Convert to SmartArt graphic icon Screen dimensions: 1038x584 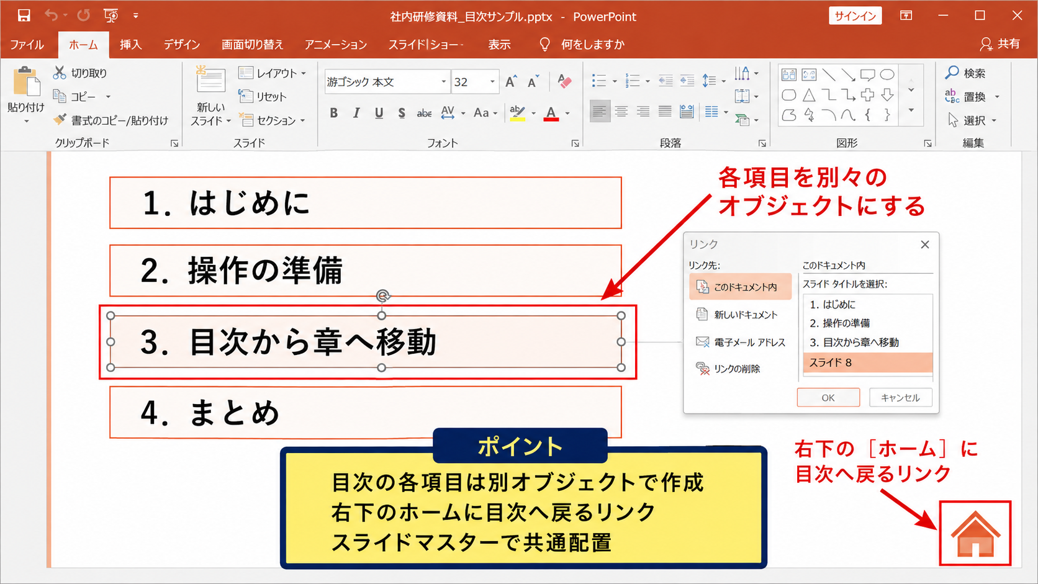[x=742, y=119]
